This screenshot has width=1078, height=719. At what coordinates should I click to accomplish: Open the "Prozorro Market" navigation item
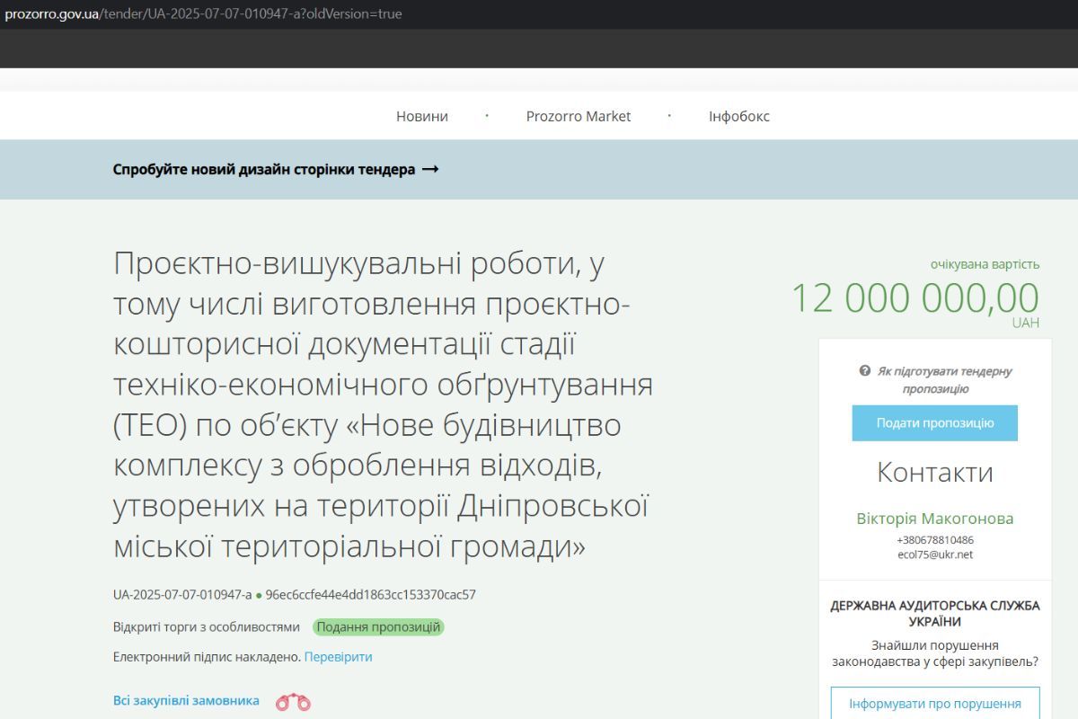pos(579,116)
